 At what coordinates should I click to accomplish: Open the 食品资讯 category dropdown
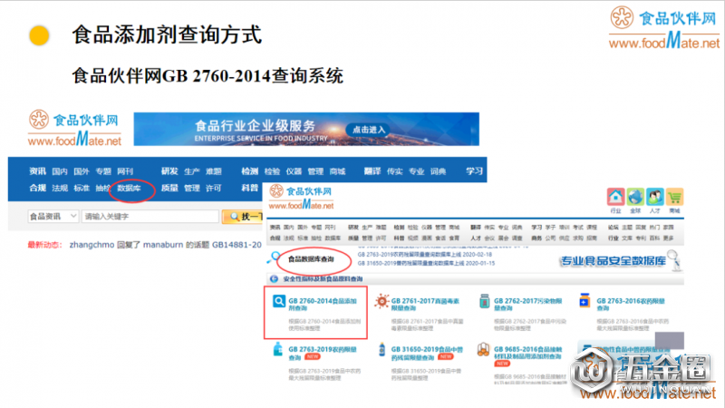53,216
